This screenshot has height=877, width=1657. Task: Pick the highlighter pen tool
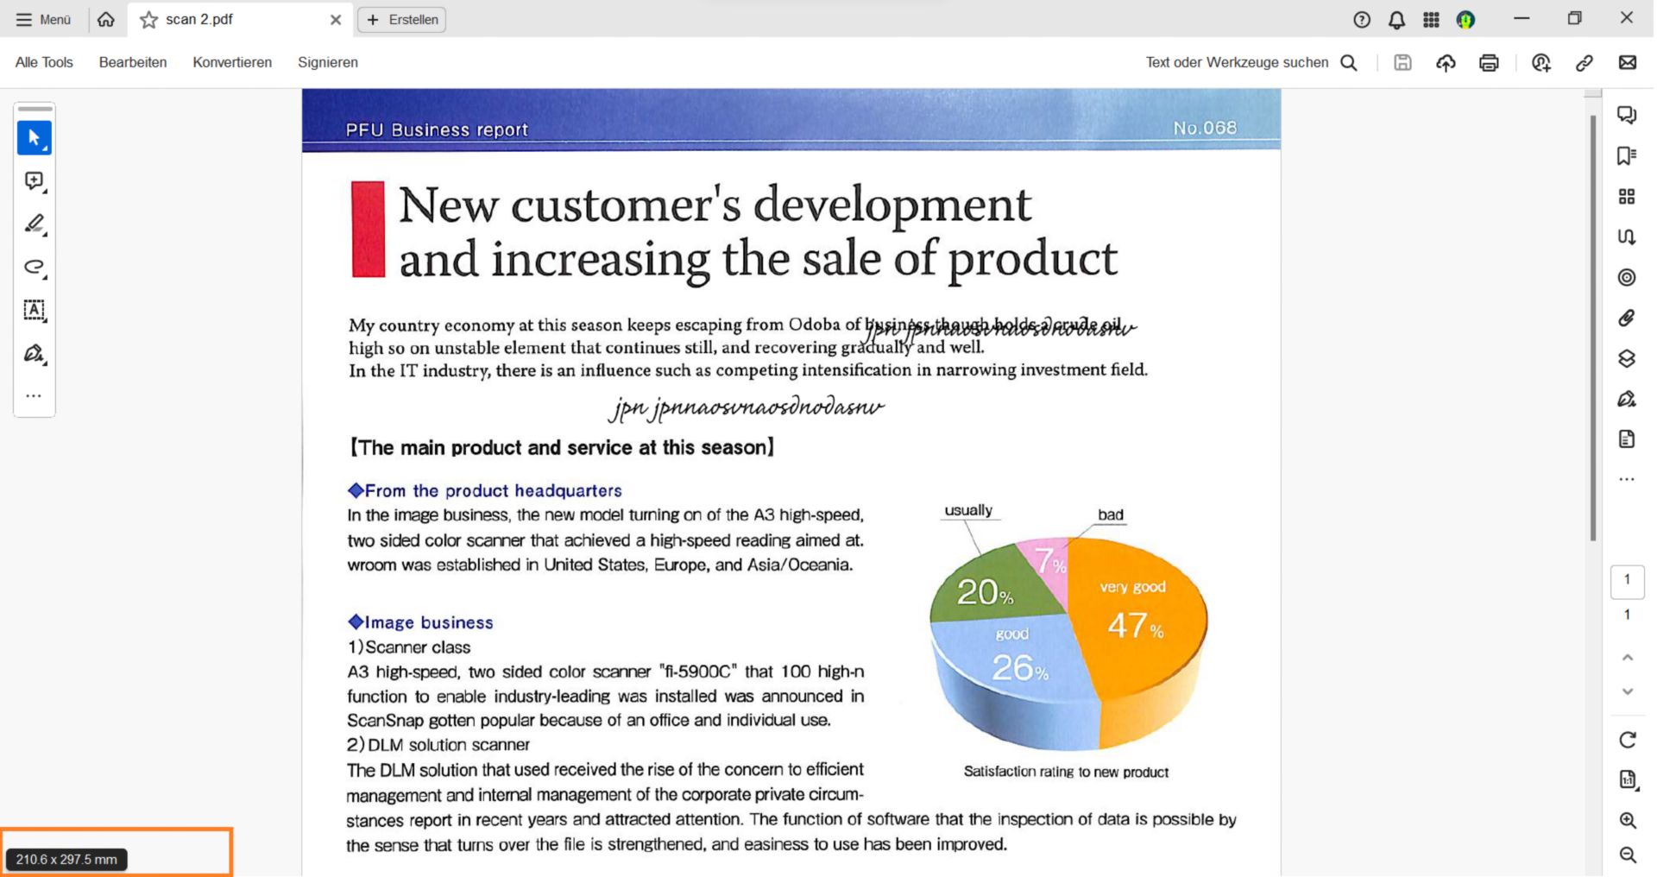(35, 224)
